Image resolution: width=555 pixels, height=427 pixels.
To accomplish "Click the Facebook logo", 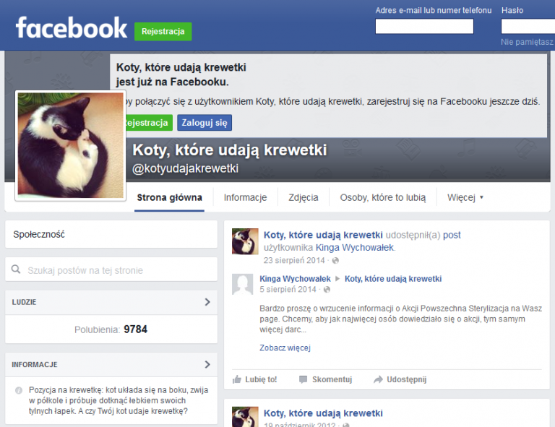I will pos(71,28).
